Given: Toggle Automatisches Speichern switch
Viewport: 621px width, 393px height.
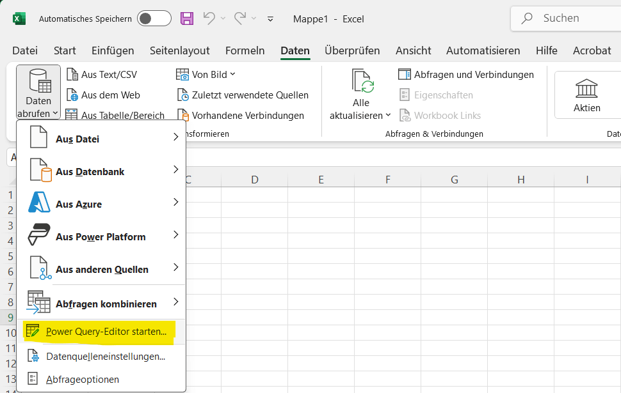Looking at the screenshot, I should click(154, 19).
